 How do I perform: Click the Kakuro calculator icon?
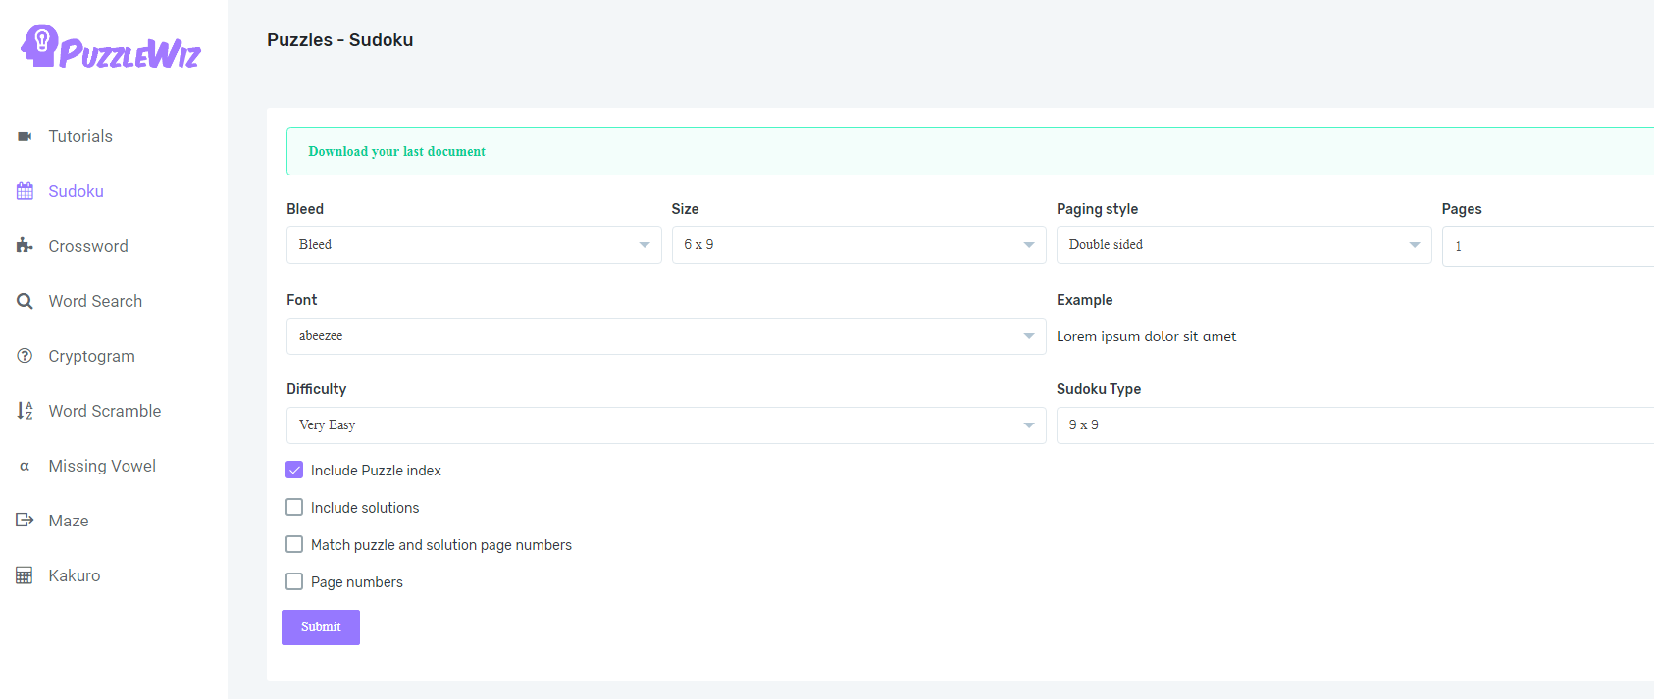point(25,575)
